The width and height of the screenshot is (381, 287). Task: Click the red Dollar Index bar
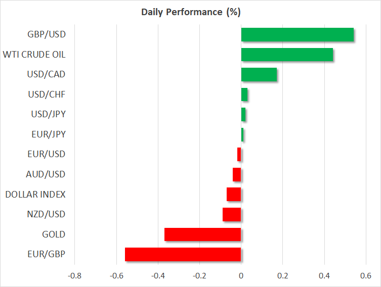pyautogui.click(x=234, y=195)
